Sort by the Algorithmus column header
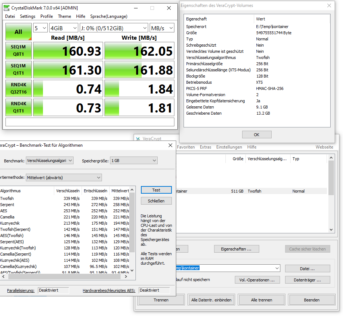This screenshot has height=316, width=343. 27,191
